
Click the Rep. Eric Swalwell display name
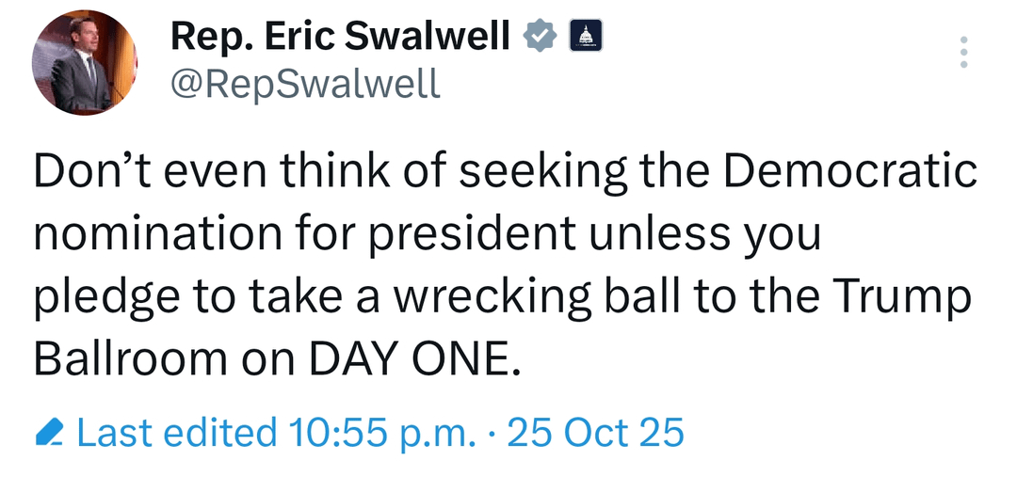click(340, 37)
